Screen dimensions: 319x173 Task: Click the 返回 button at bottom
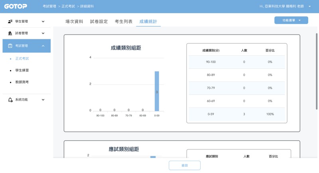[184, 165]
